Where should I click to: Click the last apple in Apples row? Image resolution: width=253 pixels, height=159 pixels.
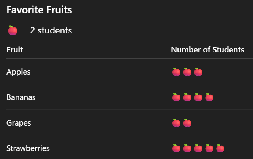198,72
